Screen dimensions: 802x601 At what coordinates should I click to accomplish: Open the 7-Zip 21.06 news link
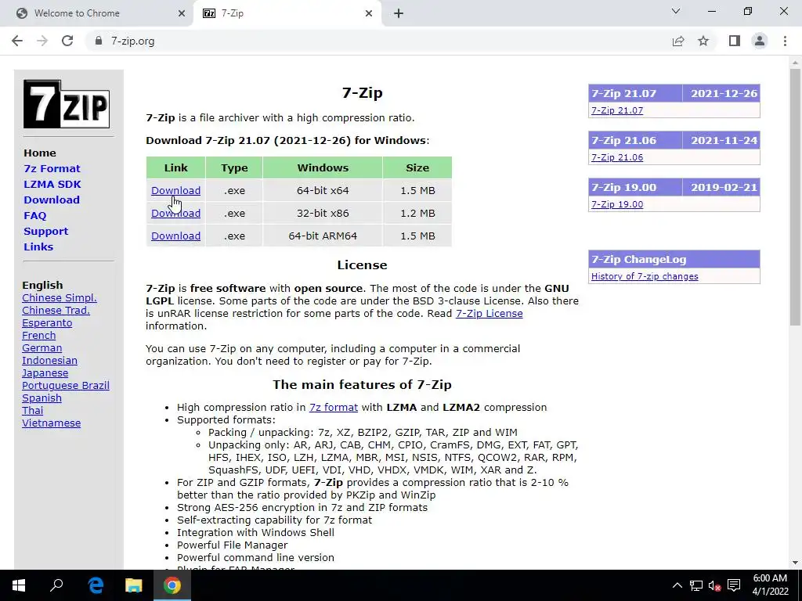(617, 157)
